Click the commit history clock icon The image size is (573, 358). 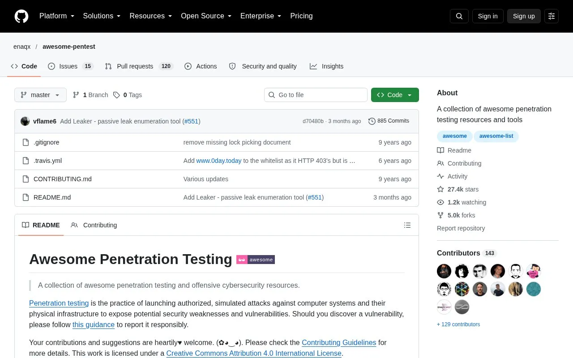372,121
